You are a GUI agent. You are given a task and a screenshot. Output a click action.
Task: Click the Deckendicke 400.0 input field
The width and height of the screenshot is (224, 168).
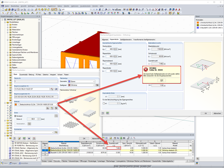click(x=110, y=49)
